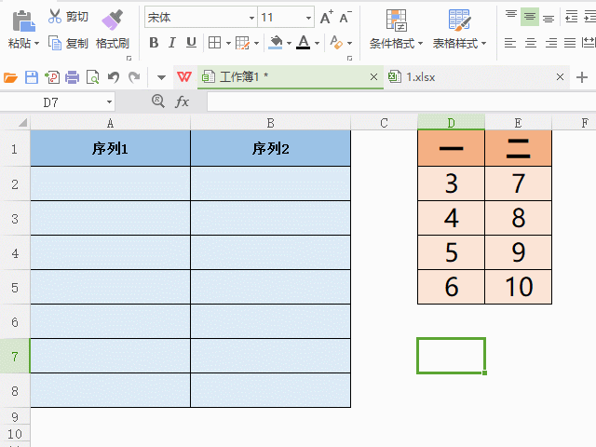Align text to the right
Viewport: 596px width, 447px height.
click(550, 43)
